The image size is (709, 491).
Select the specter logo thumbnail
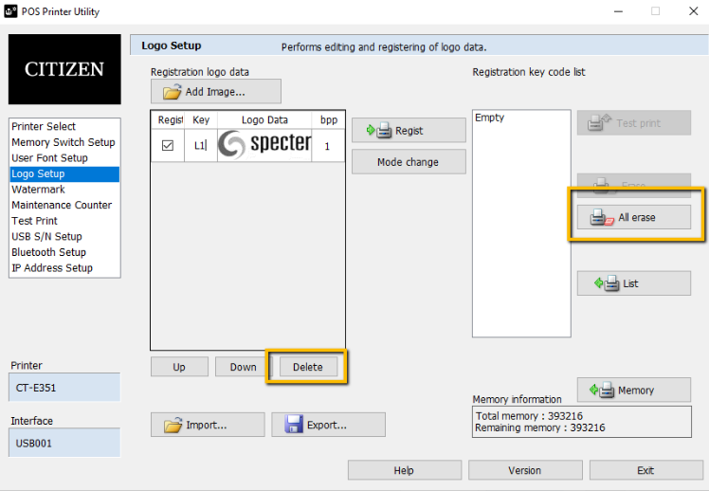[264, 144]
